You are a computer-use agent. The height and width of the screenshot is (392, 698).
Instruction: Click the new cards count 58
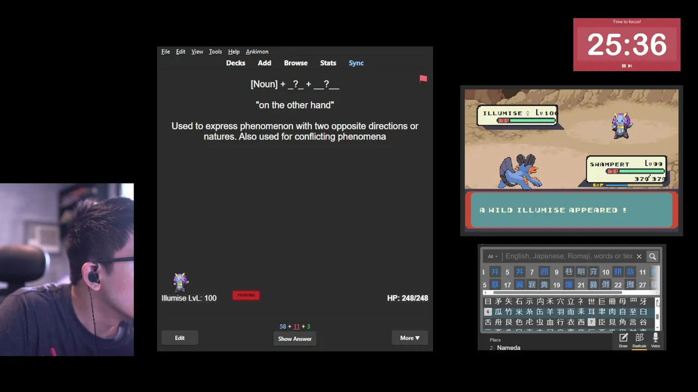pos(282,327)
